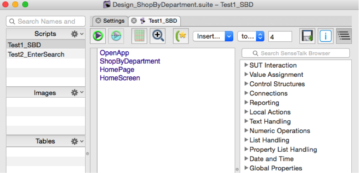Minimize the window with yellow button

(15, 5)
